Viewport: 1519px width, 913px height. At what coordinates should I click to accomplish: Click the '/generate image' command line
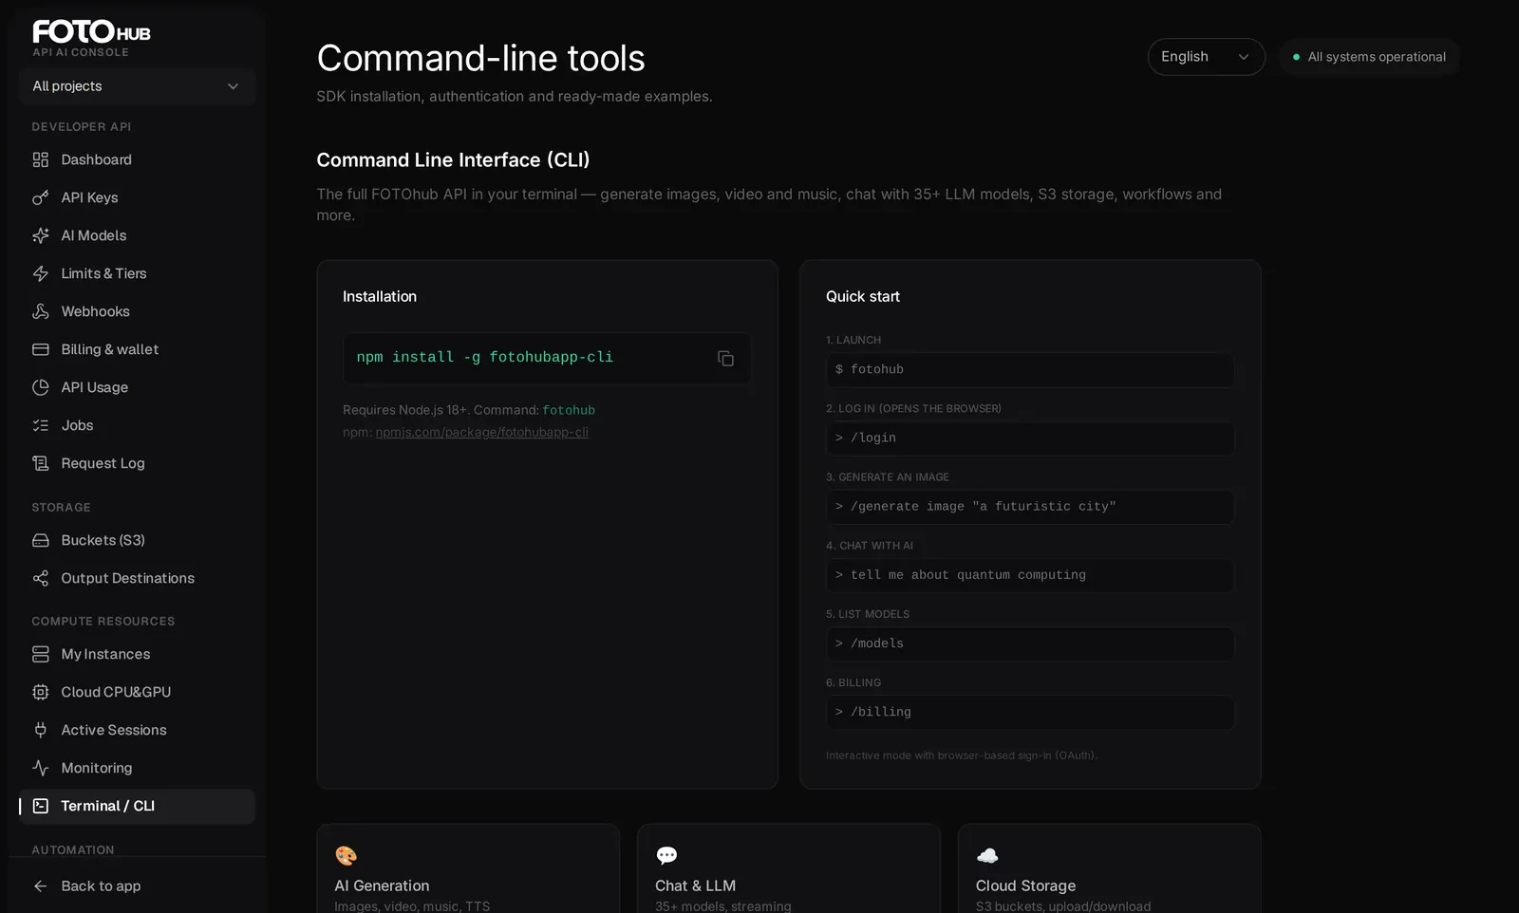point(1030,506)
